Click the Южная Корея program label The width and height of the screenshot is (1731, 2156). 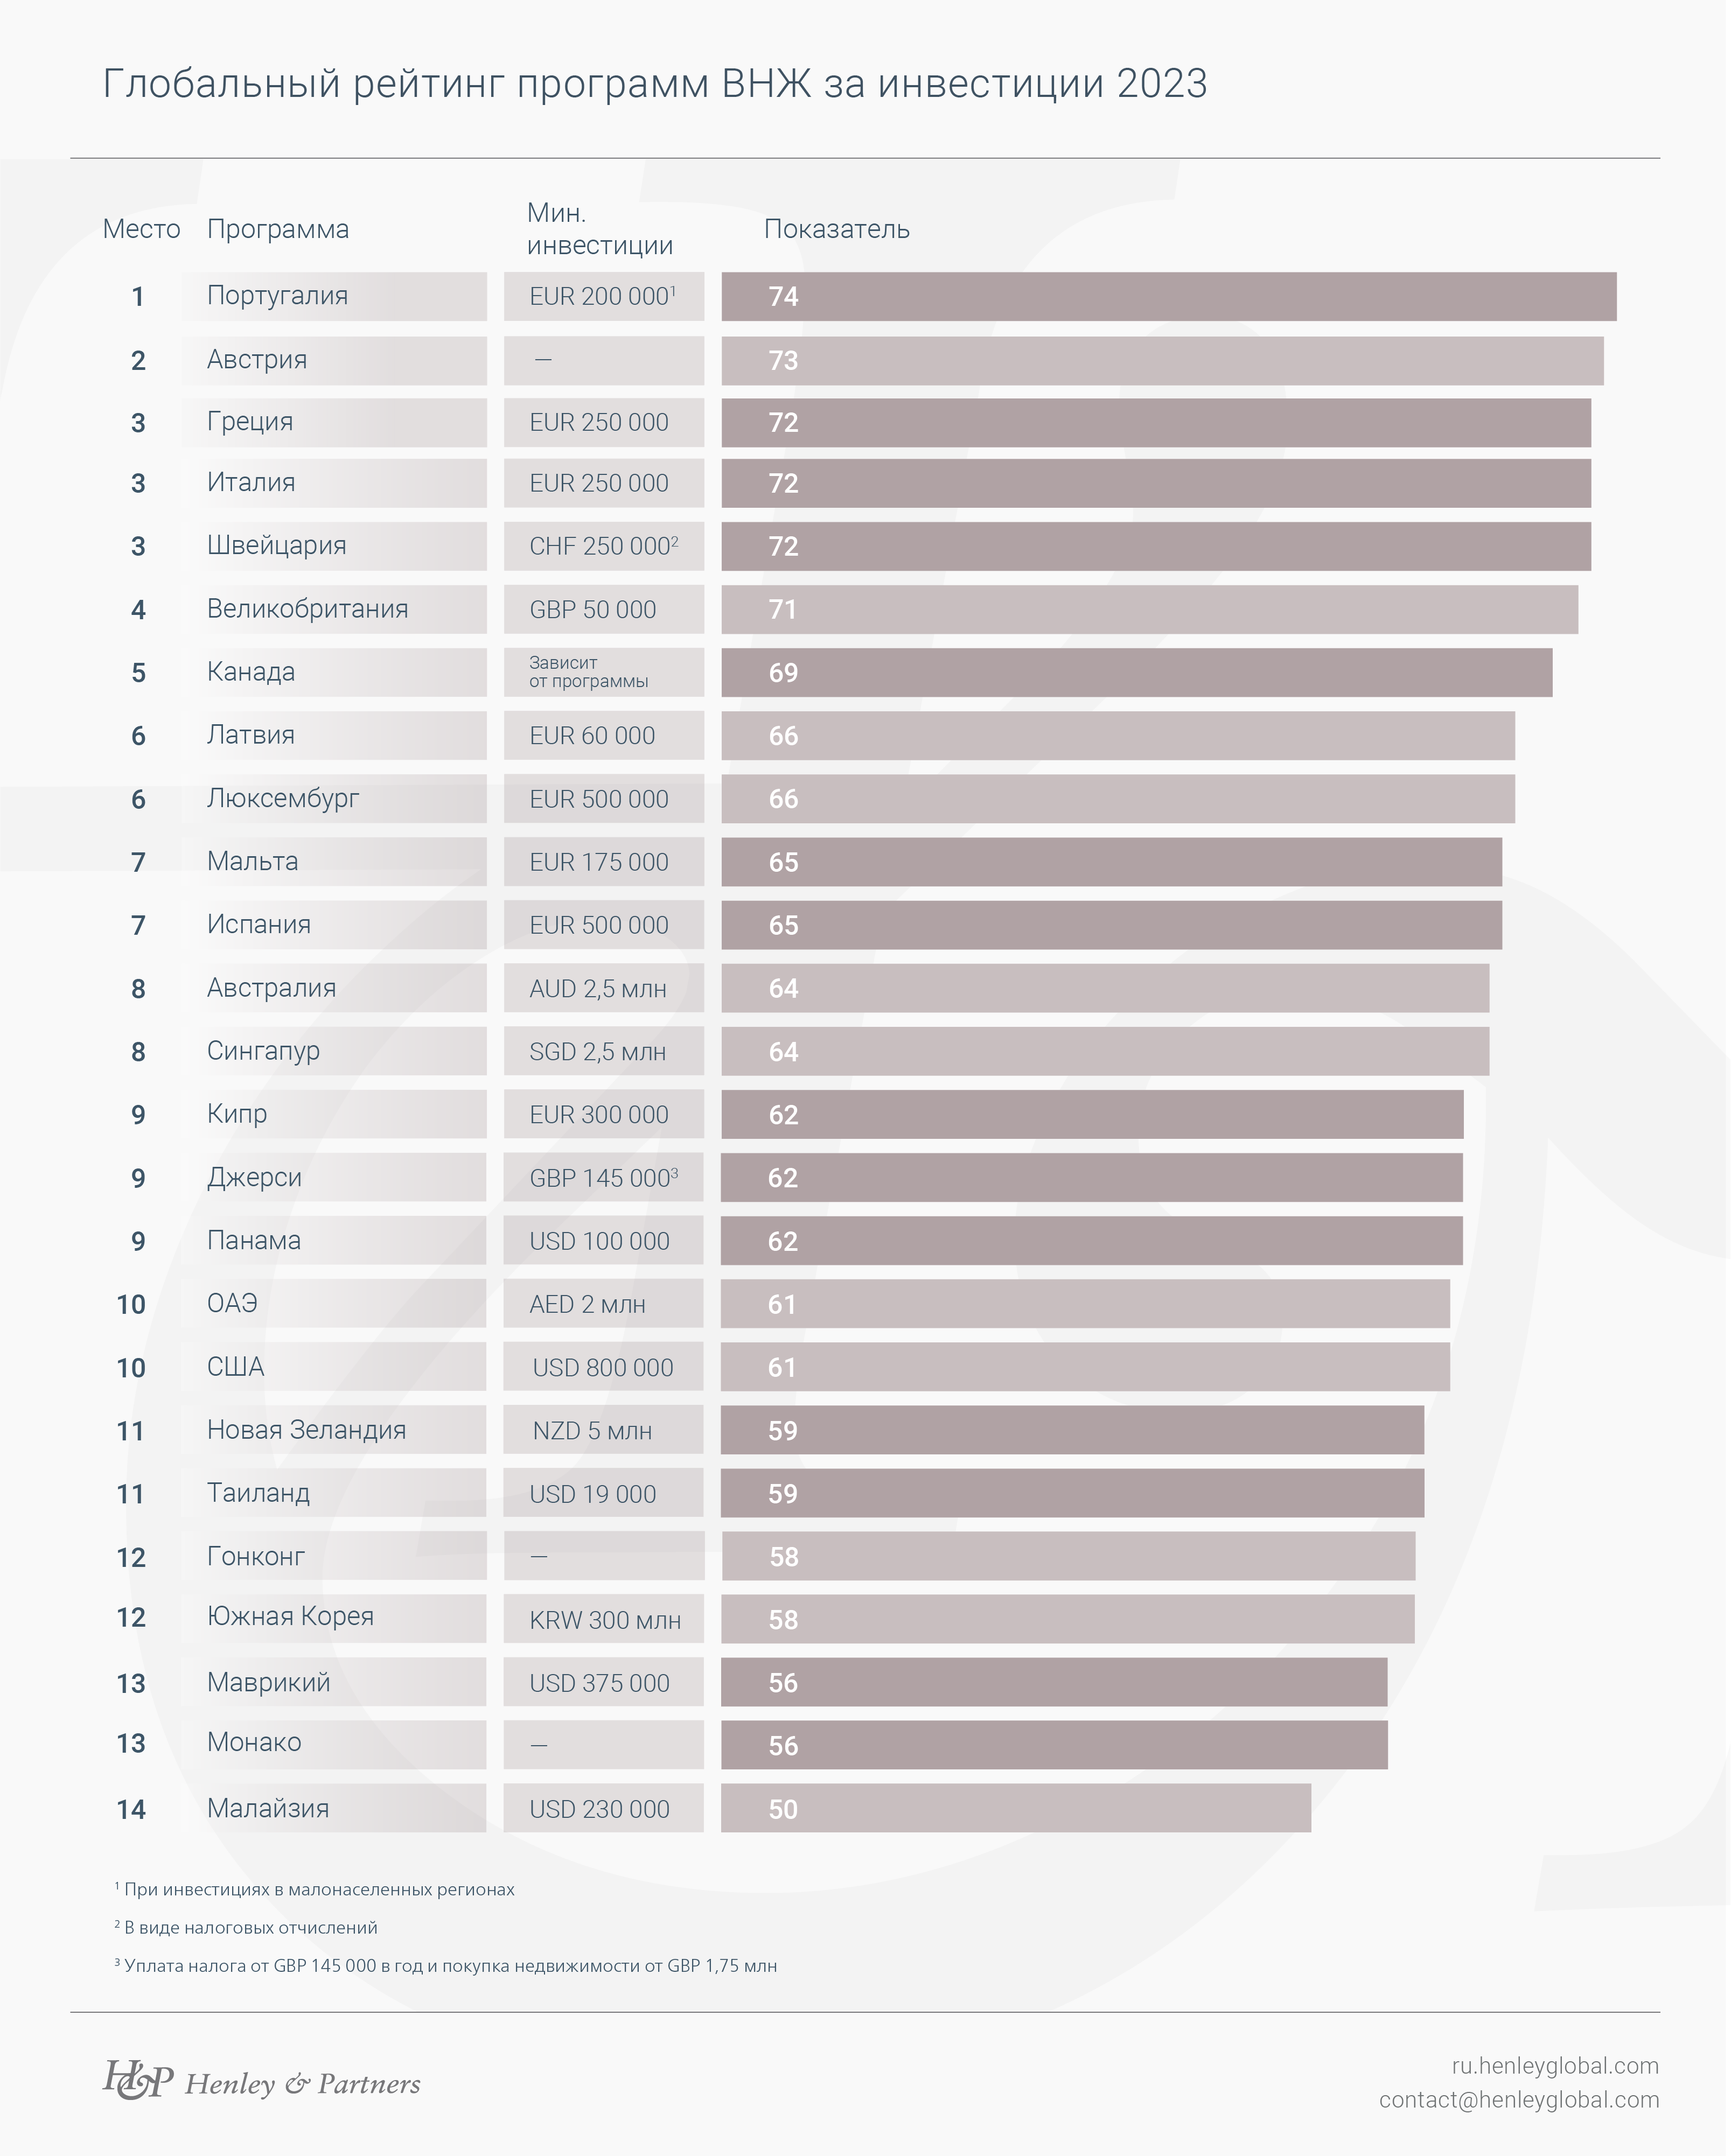click(x=290, y=1617)
